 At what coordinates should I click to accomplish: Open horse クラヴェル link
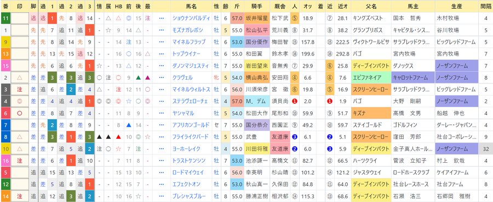(x=182, y=78)
